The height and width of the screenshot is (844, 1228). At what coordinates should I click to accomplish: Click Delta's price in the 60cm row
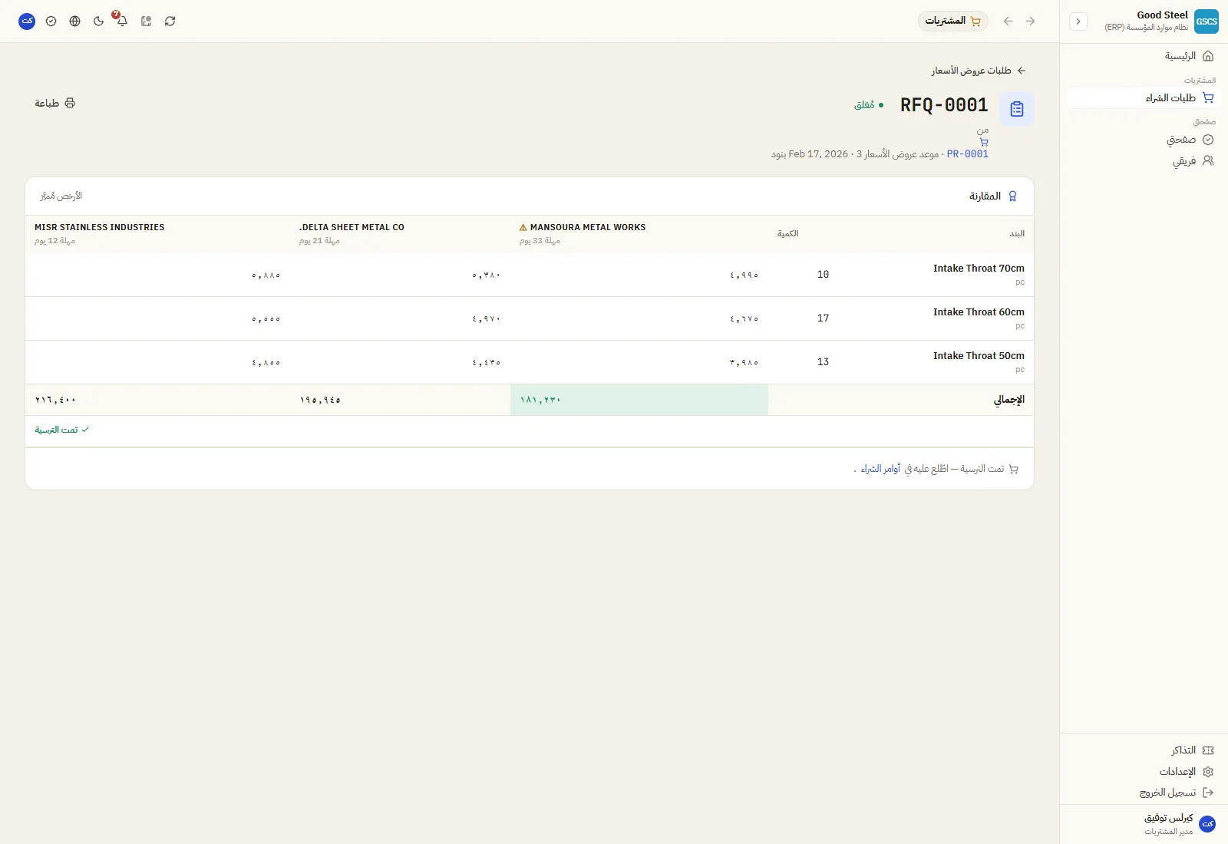click(x=487, y=318)
